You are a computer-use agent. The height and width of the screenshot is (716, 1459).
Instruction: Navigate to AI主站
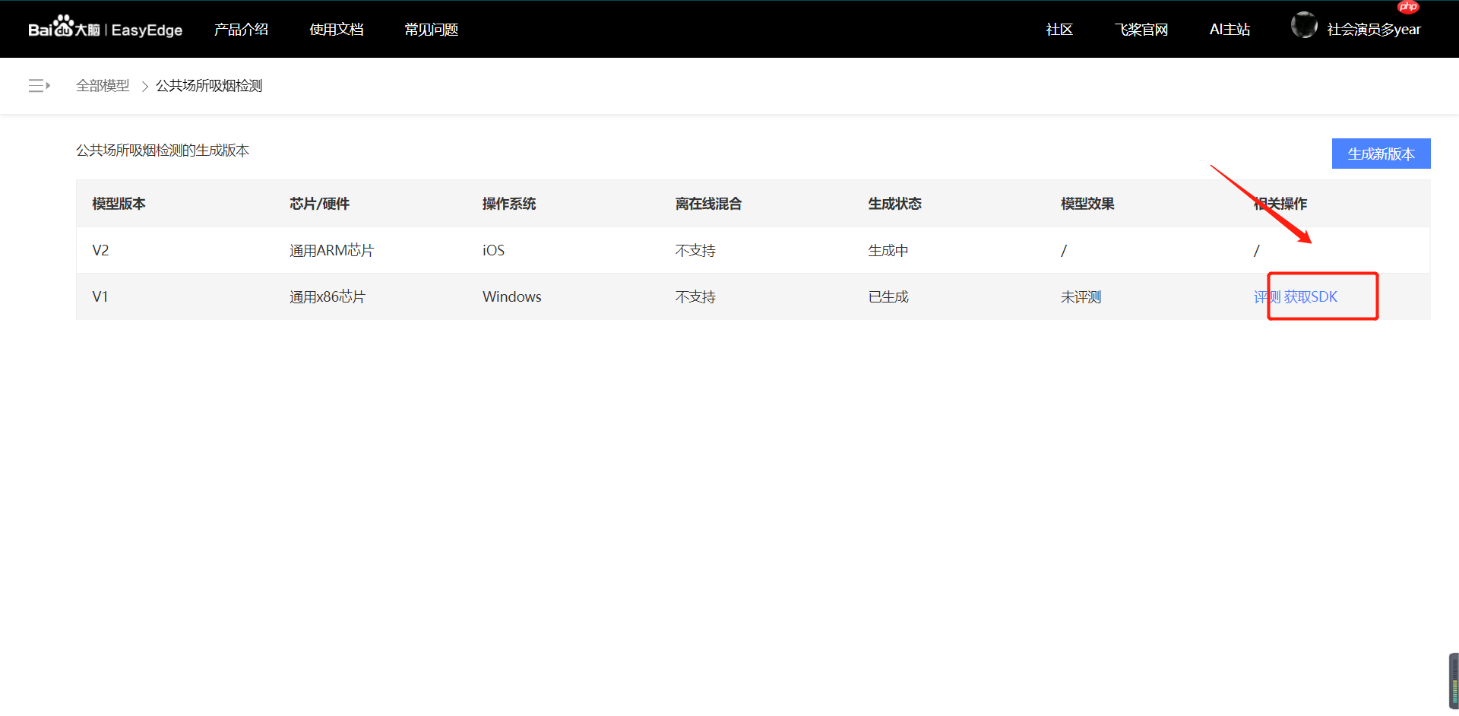coord(1229,30)
